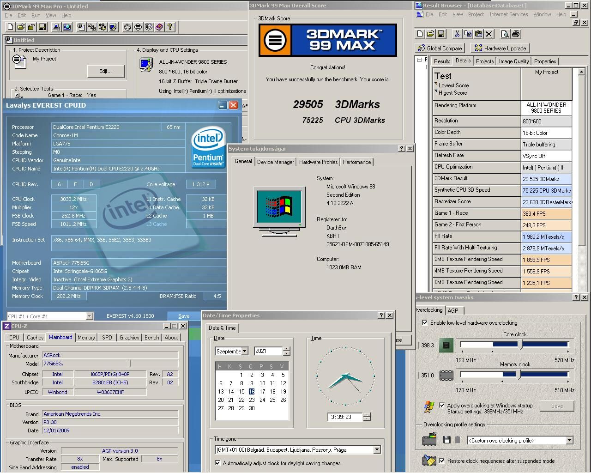Open the Properties tab in Result Browser
This screenshot has width=591, height=473.
click(x=545, y=61)
